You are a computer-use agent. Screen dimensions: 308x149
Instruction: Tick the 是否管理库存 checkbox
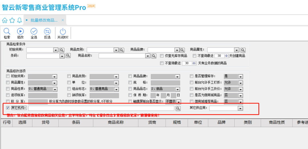pos(192,76)
